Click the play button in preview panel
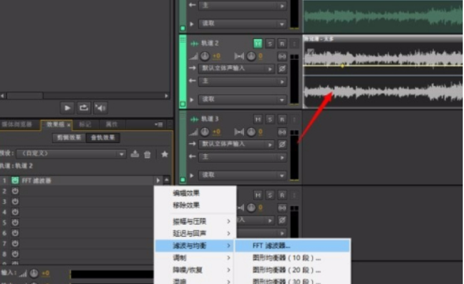The height and width of the screenshot is (284, 464). [67, 108]
